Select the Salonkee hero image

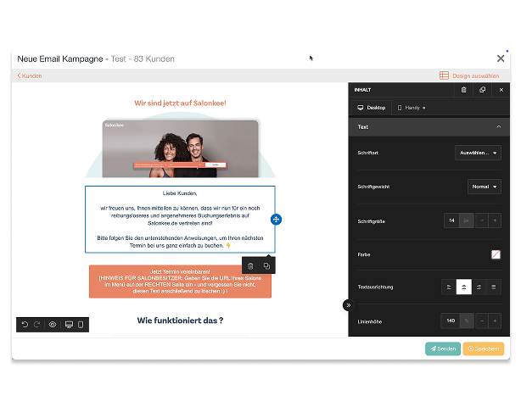[180, 148]
